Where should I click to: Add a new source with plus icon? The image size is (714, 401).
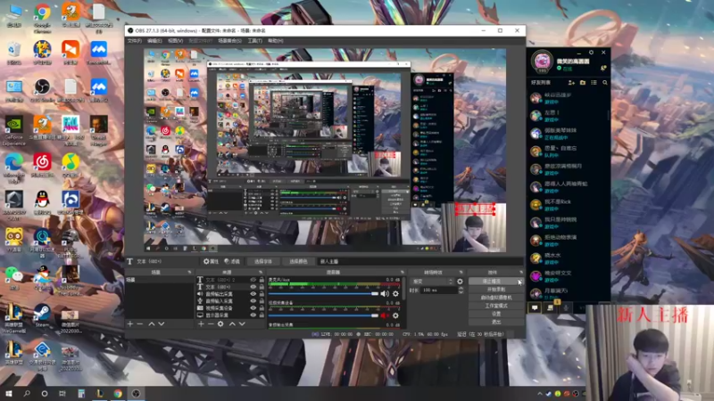201,323
